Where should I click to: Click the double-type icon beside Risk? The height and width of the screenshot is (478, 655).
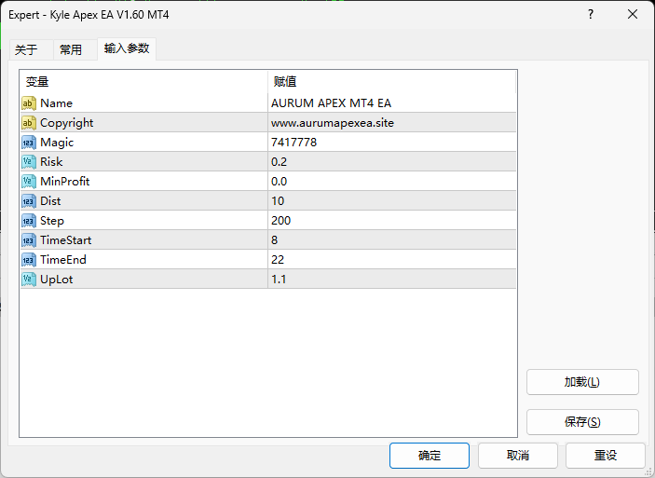point(29,162)
